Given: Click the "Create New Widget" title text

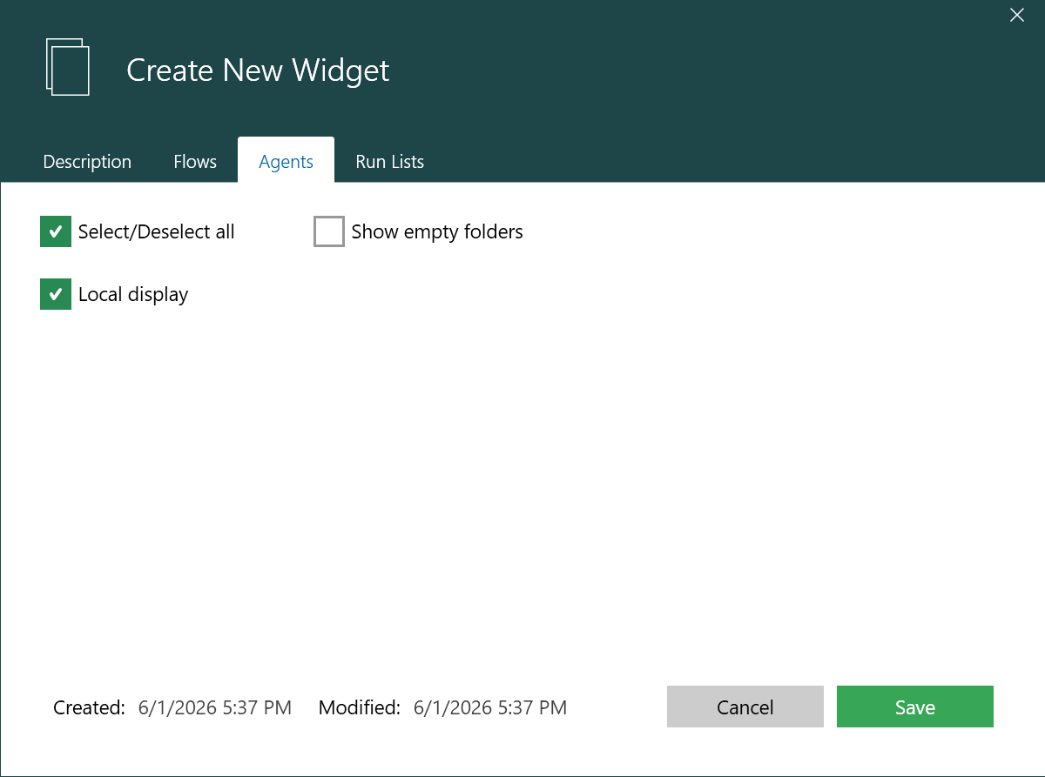Looking at the screenshot, I should pyautogui.click(x=258, y=70).
